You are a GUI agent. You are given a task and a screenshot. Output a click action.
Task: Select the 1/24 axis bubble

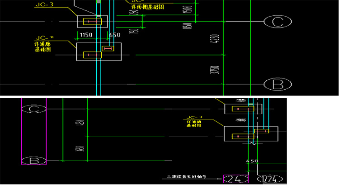[270, 179]
